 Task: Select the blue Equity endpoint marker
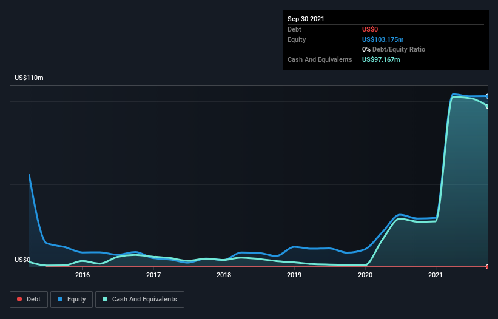coord(488,96)
